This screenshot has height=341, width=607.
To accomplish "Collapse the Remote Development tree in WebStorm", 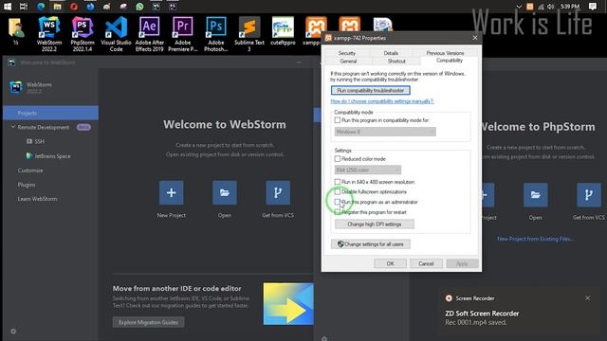I will 13,127.
